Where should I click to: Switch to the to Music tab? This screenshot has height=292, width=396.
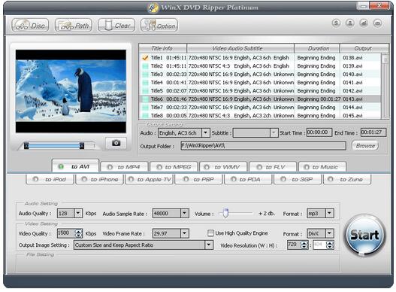322,167
